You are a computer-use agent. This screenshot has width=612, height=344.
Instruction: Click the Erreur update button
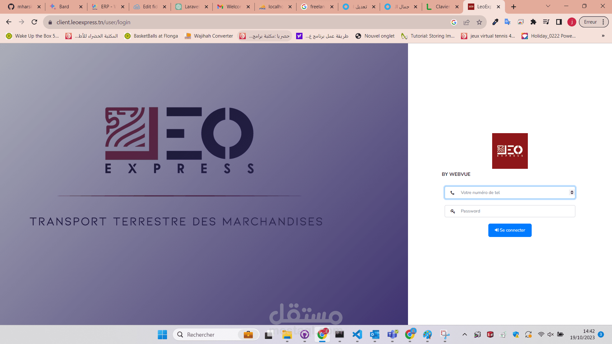coord(594,22)
